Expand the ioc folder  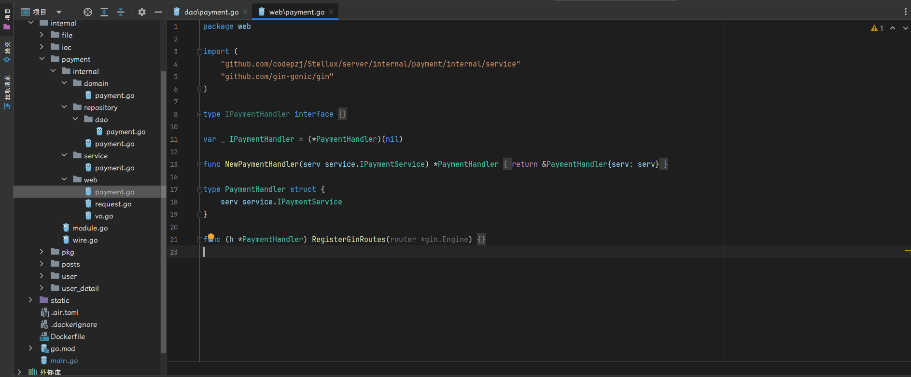pyautogui.click(x=42, y=47)
